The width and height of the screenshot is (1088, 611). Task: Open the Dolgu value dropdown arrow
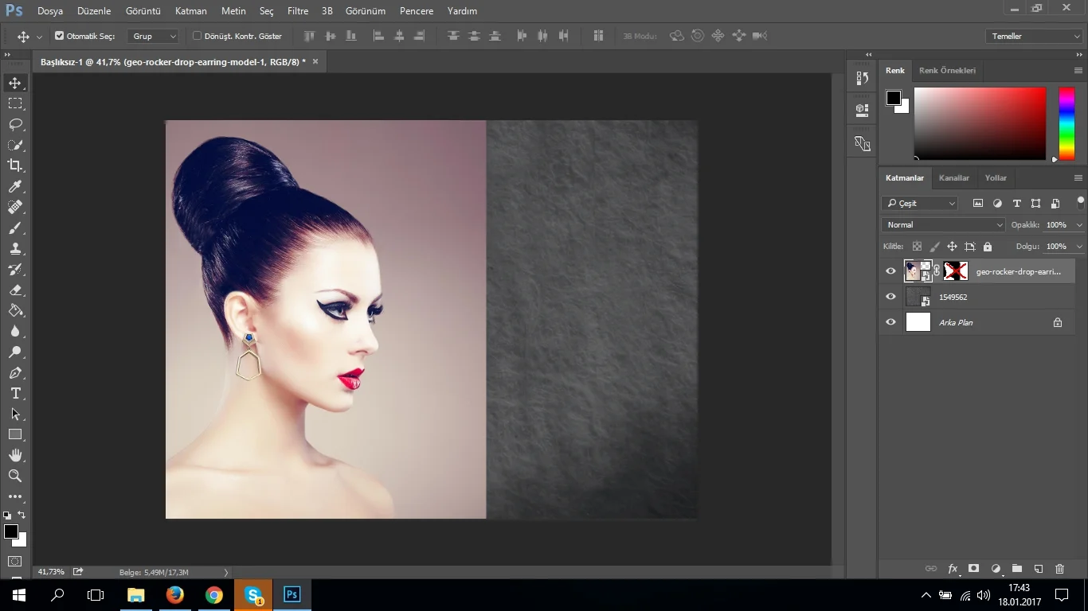(x=1079, y=247)
